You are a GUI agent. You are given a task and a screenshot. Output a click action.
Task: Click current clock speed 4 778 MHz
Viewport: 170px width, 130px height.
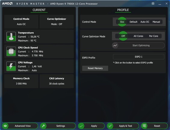(37, 51)
